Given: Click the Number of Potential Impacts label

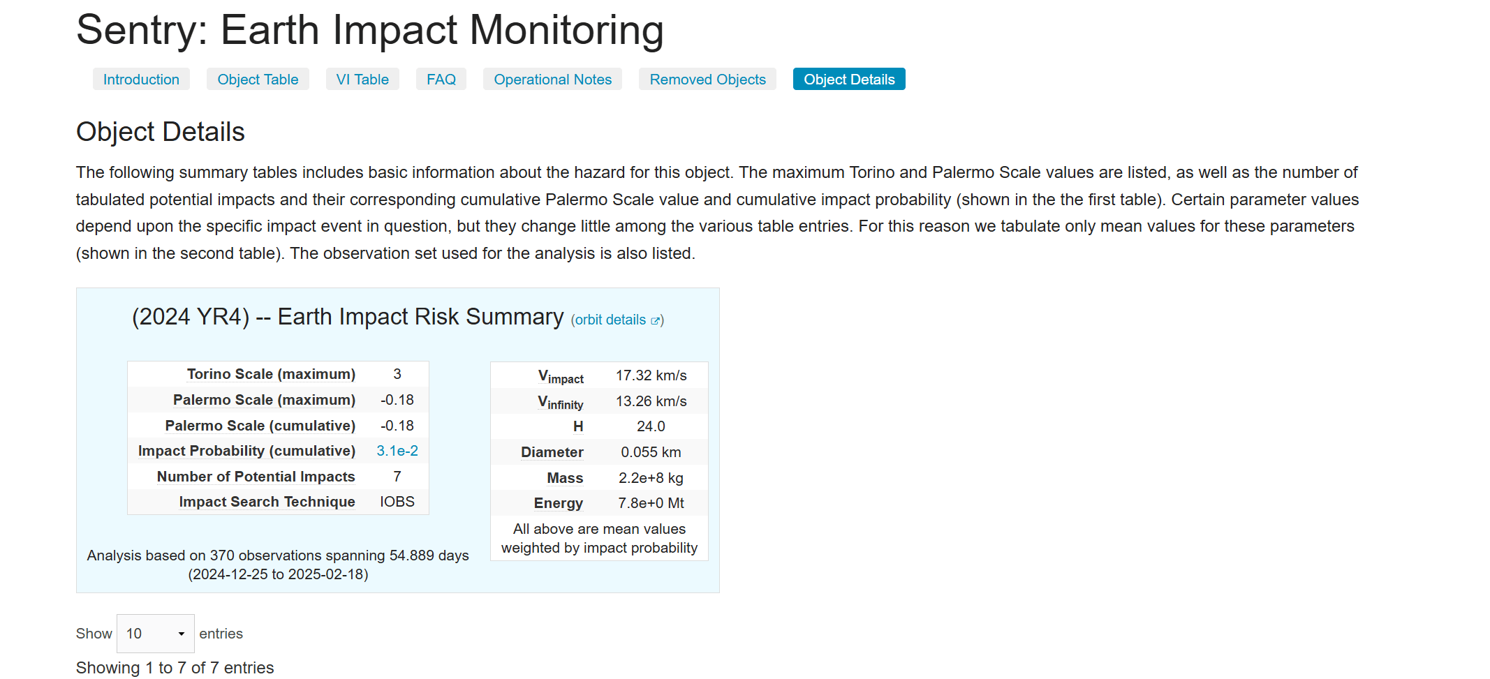Looking at the screenshot, I should coord(256,477).
